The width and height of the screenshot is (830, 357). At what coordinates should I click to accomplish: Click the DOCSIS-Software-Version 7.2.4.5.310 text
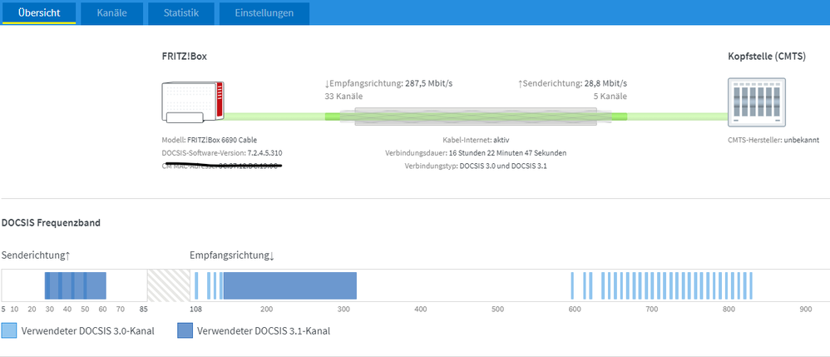[222, 153]
